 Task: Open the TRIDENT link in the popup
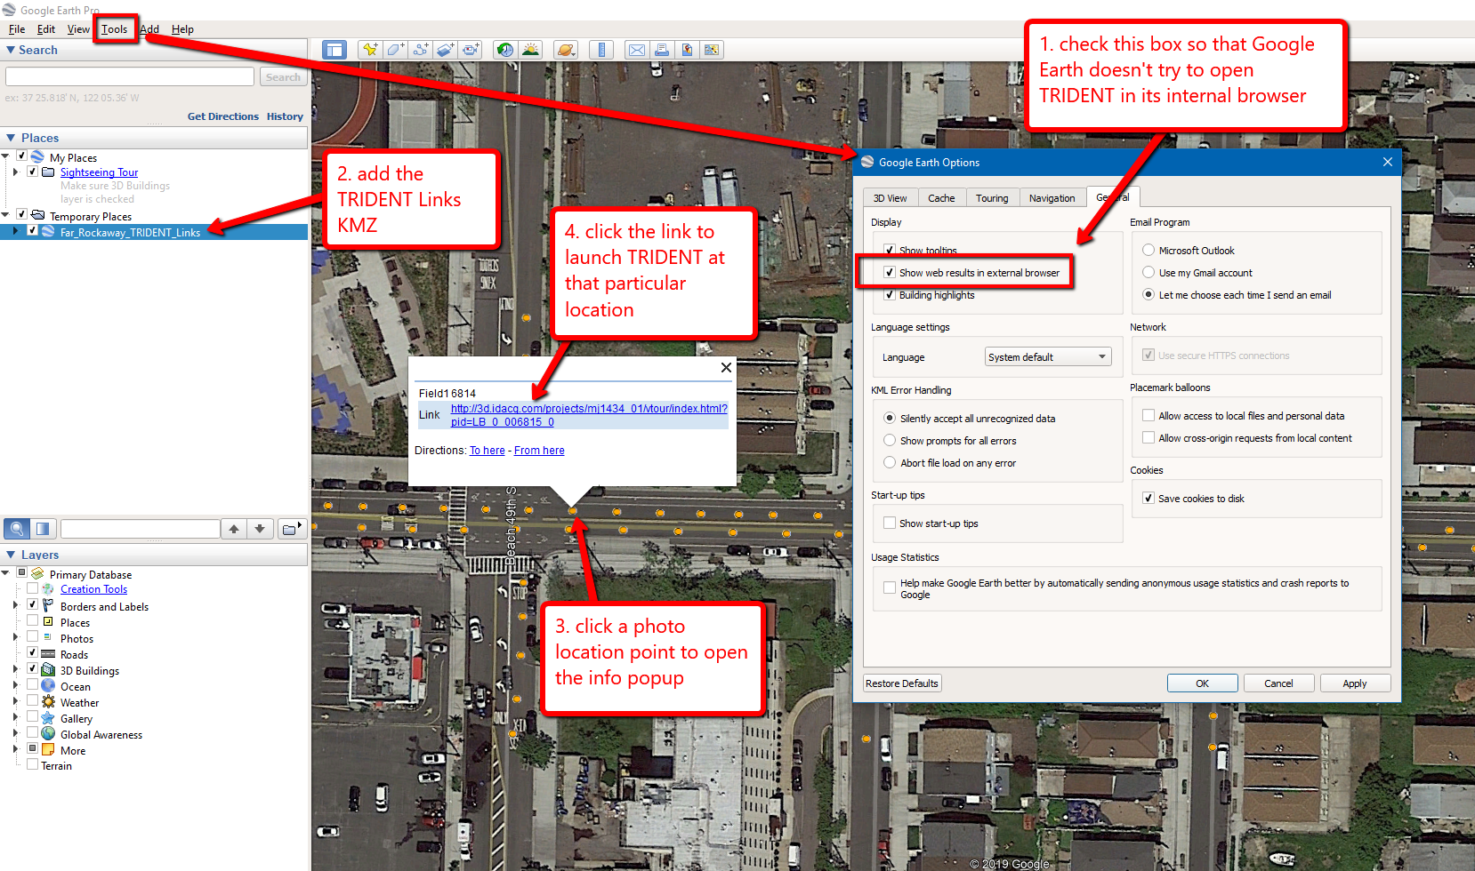[589, 415]
